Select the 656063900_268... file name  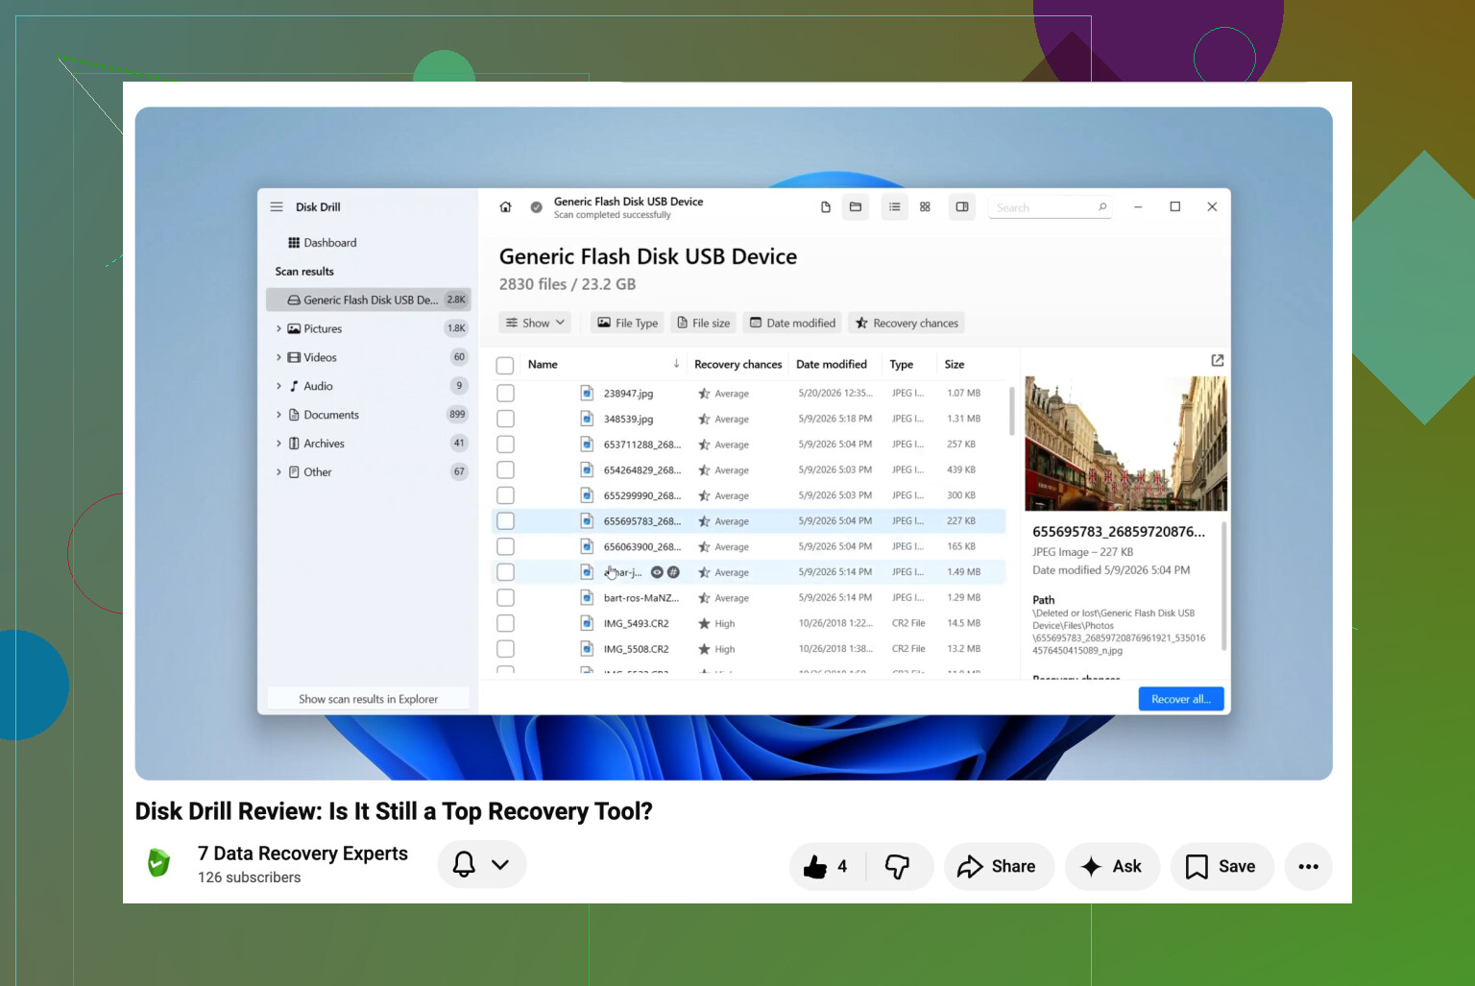pos(642,547)
